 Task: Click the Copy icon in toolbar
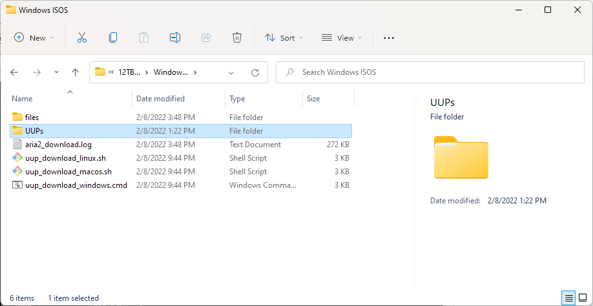point(113,38)
